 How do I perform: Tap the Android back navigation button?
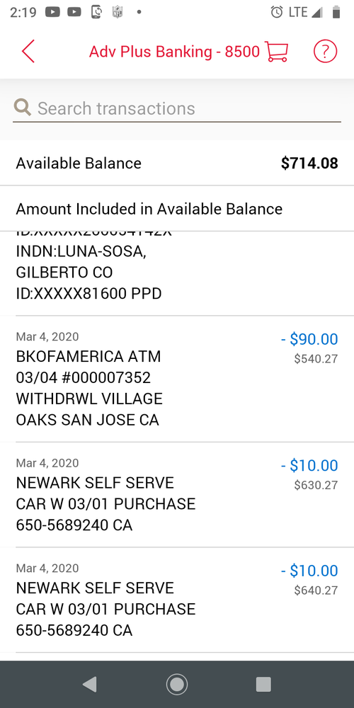click(89, 685)
